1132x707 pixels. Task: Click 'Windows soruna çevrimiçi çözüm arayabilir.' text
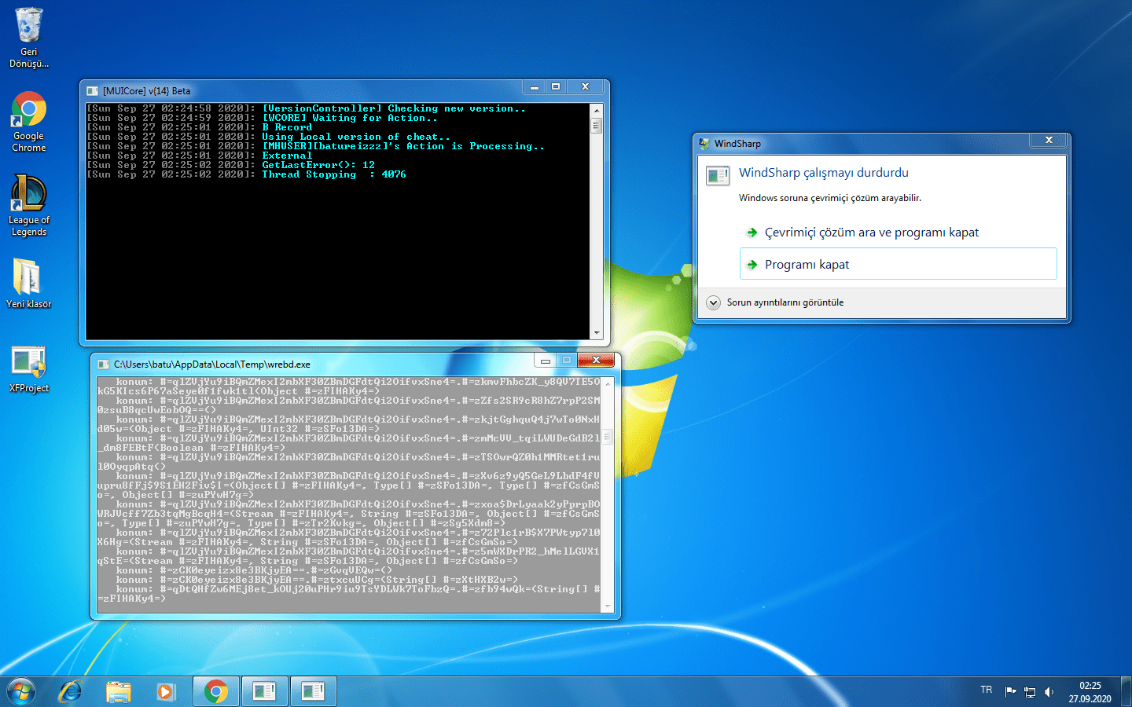(x=830, y=198)
